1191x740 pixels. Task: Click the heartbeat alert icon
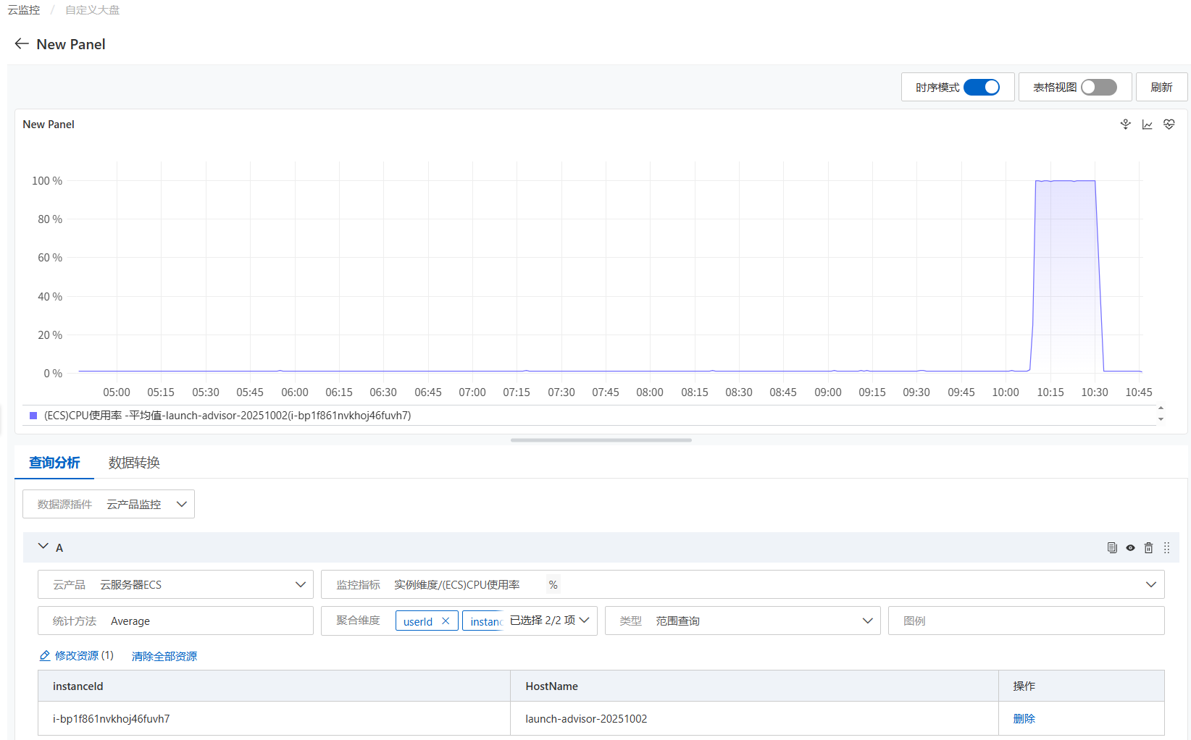click(1169, 125)
